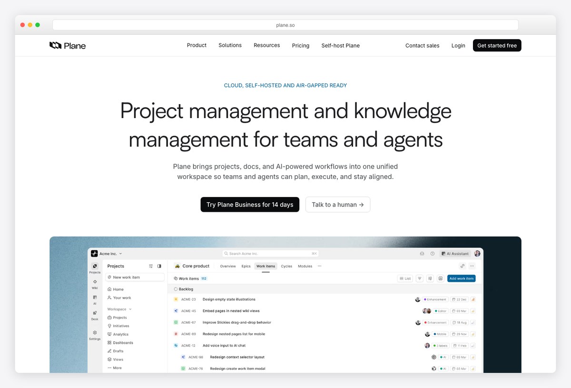Viewport: 571px width, 388px height.
Task: Select the Work items tab
Action: click(266, 266)
